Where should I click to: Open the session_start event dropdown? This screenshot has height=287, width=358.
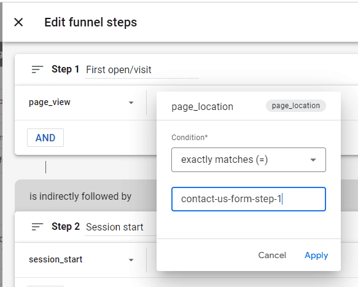(x=81, y=259)
